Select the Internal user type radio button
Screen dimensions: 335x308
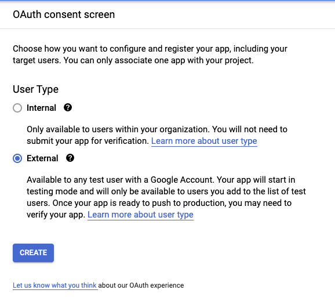click(17, 108)
